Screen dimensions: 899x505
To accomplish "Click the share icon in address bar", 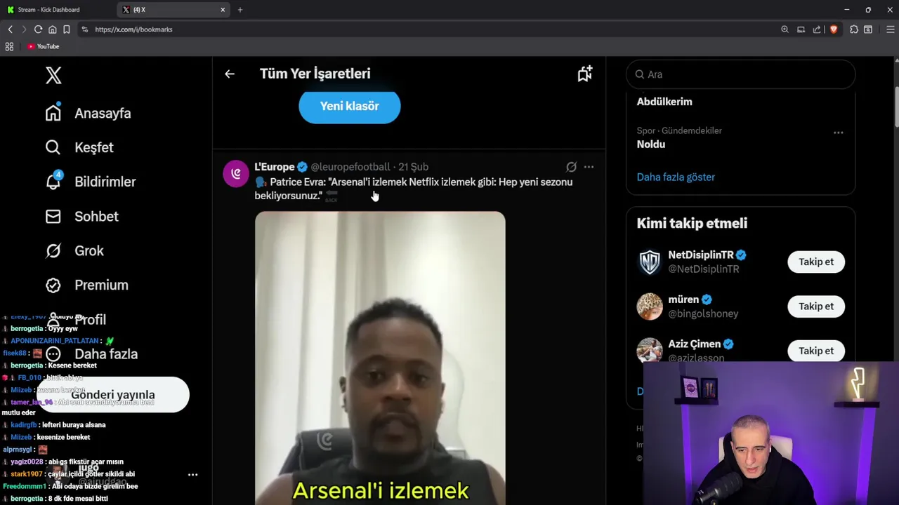I will 817,29.
